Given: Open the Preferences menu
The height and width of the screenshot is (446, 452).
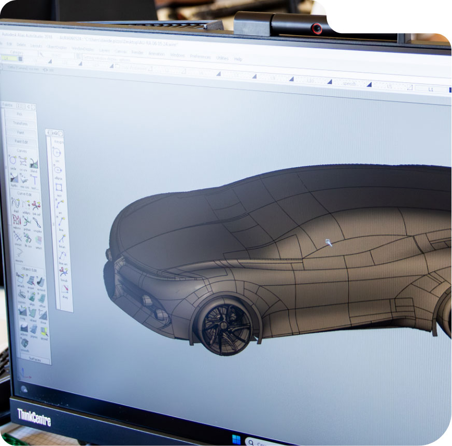Looking at the screenshot, I should coord(200,56).
